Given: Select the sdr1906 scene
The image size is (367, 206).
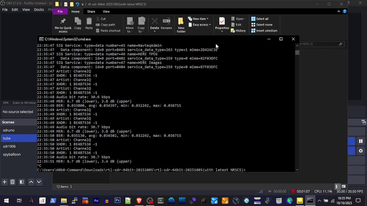Looking at the screenshot, I should [9, 146].
